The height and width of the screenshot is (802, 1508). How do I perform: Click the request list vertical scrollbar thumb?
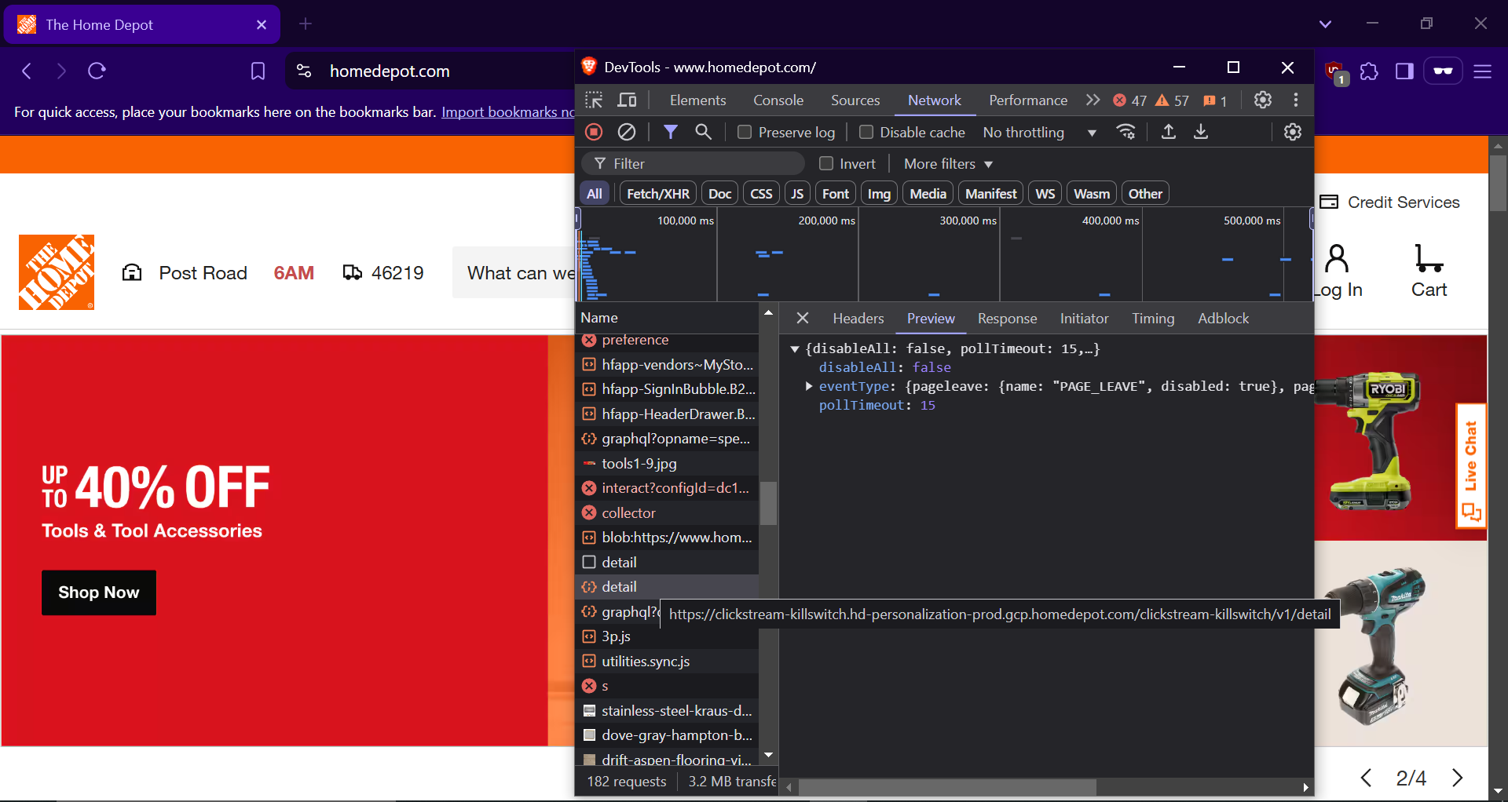point(768,502)
